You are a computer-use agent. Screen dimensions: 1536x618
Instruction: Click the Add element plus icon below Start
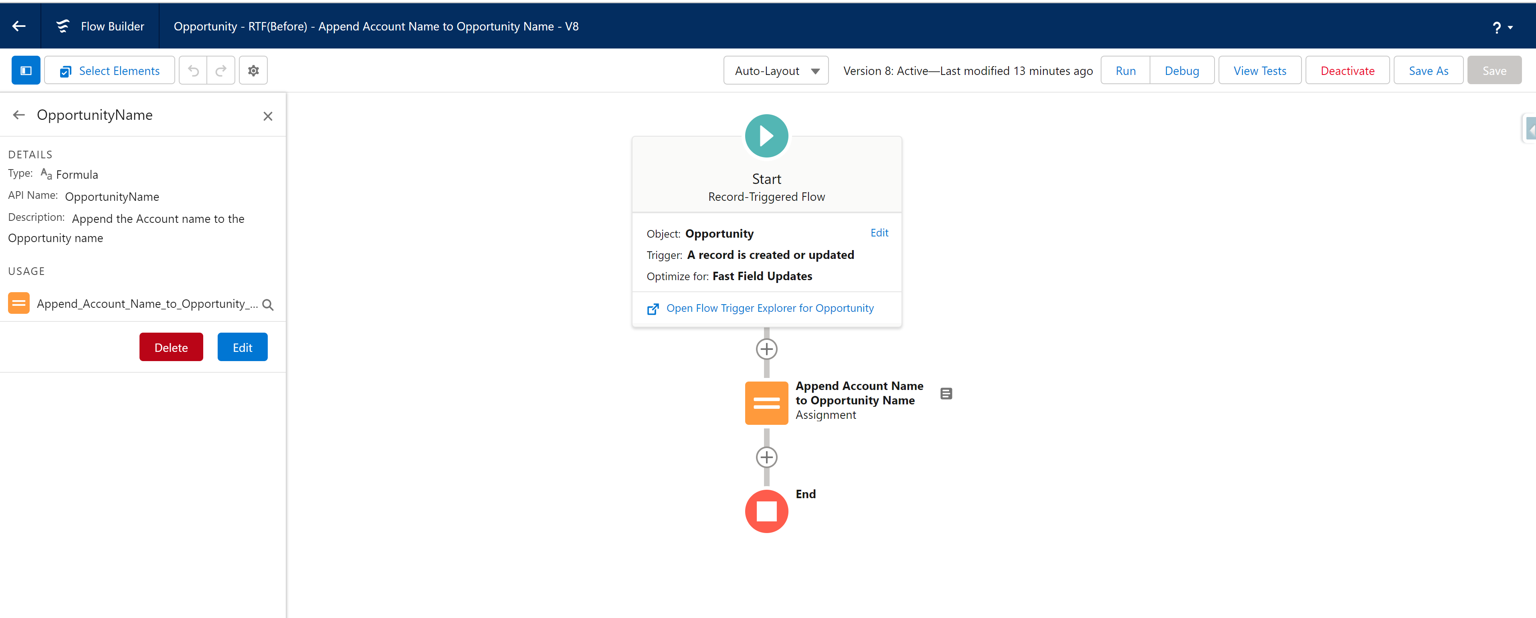coord(766,349)
